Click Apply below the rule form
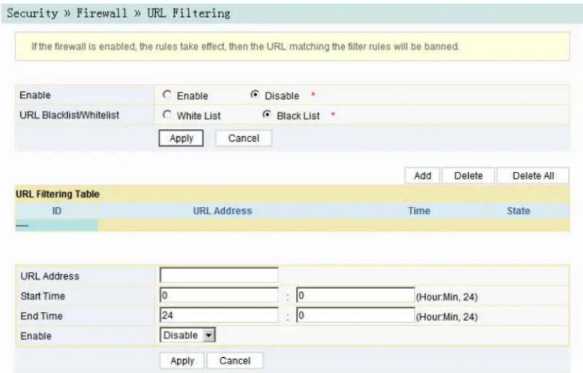 click(182, 361)
